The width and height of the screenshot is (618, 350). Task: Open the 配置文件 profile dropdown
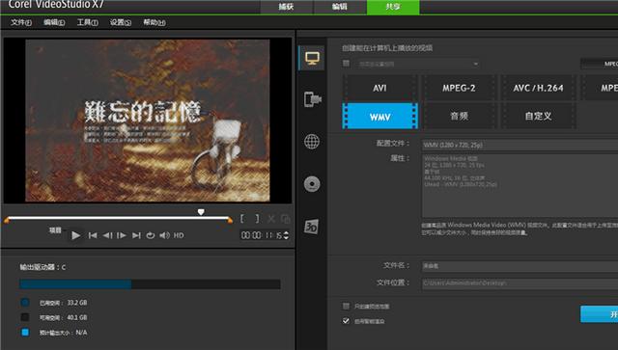point(520,145)
